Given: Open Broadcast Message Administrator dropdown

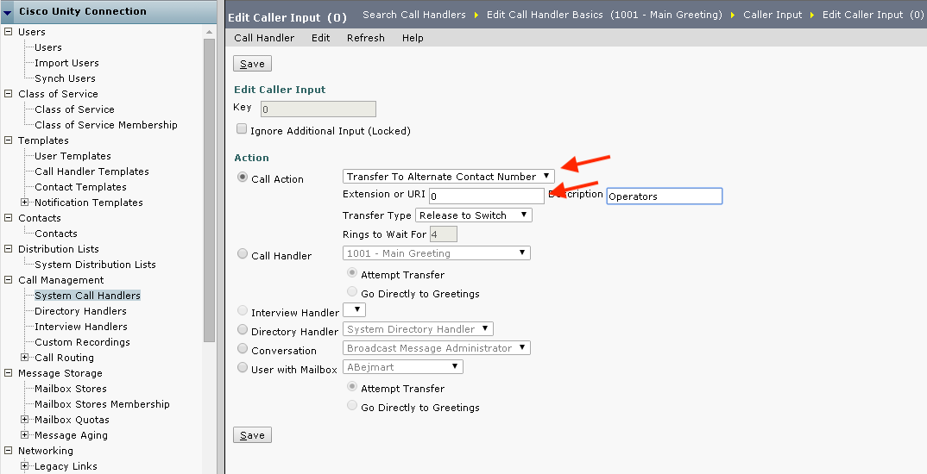Looking at the screenshot, I should (x=436, y=348).
